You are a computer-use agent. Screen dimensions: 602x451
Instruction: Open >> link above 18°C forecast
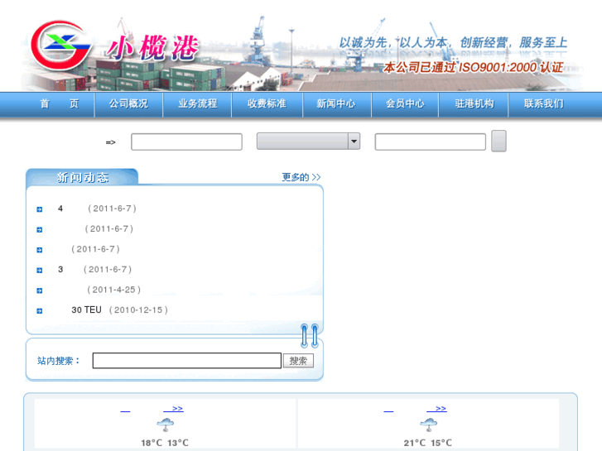tap(174, 409)
